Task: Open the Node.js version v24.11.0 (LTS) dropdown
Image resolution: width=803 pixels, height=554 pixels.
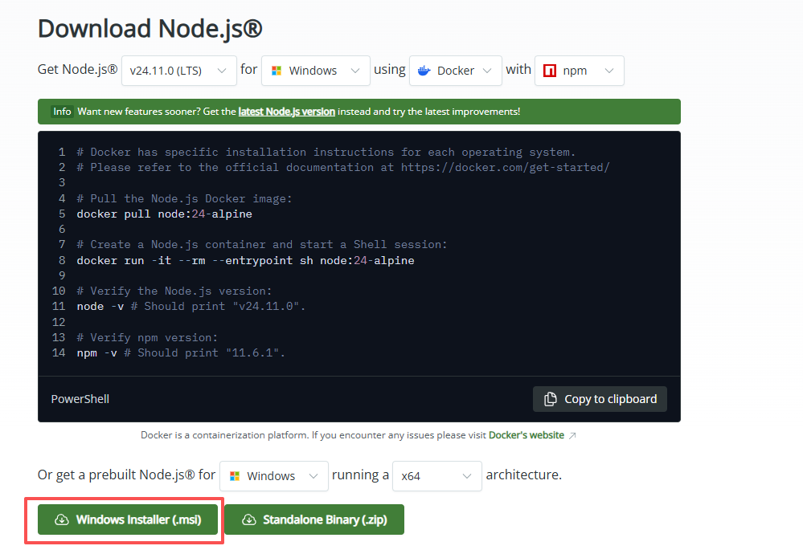Action: [178, 71]
